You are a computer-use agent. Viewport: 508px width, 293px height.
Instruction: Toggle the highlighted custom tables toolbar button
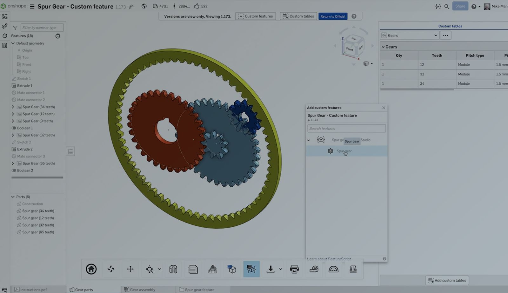(x=251, y=269)
